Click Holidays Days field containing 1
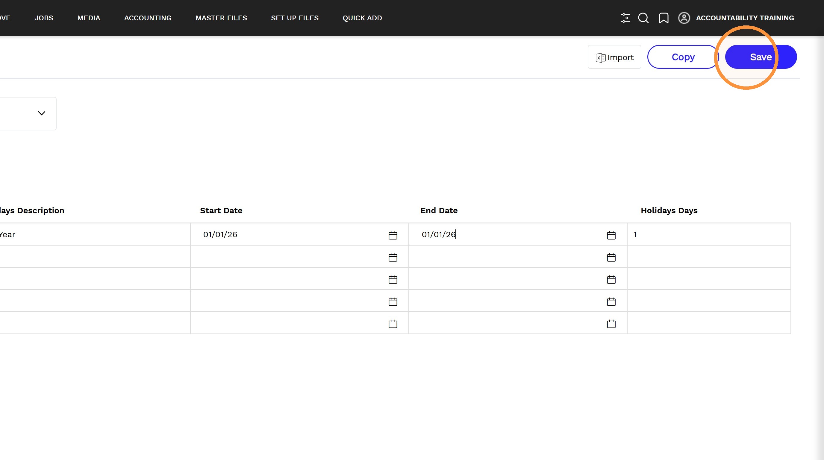This screenshot has height=460, width=824. (709, 234)
